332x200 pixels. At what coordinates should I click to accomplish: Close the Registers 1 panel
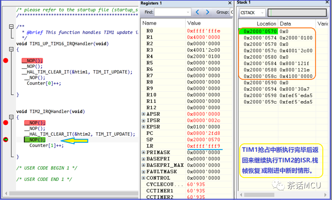pos(230,3)
